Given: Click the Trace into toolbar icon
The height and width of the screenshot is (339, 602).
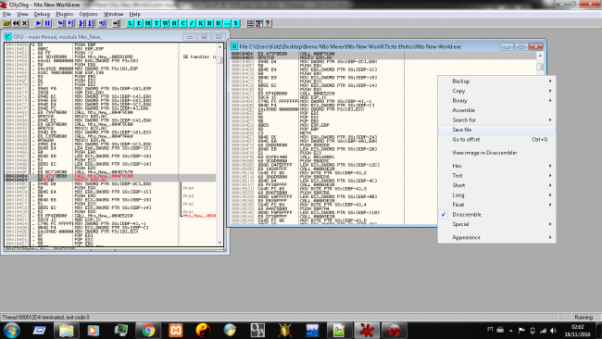Looking at the screenshot, I should point(82,23).
